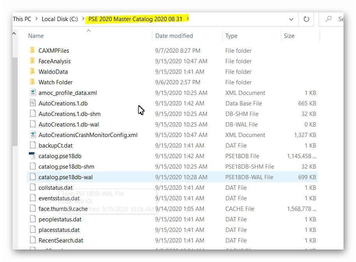Select collstatus.dat file name
Screen dimensions: 356x262
tap(56, 188)
